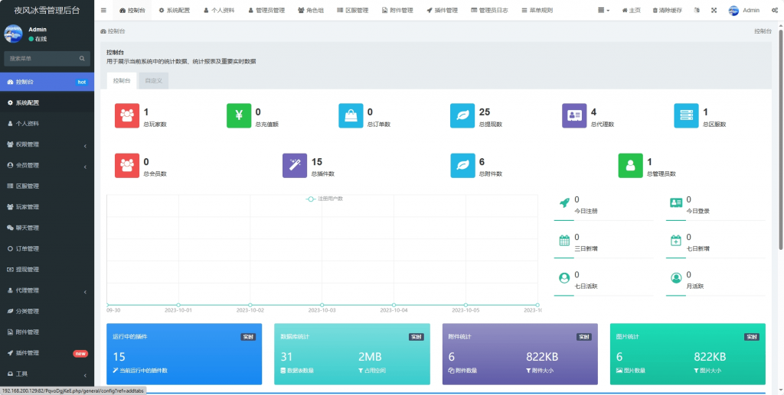Click the purple ID card 总代理数 icon
This screenshot has width=784, height=395.
click(x=574, y=115)
